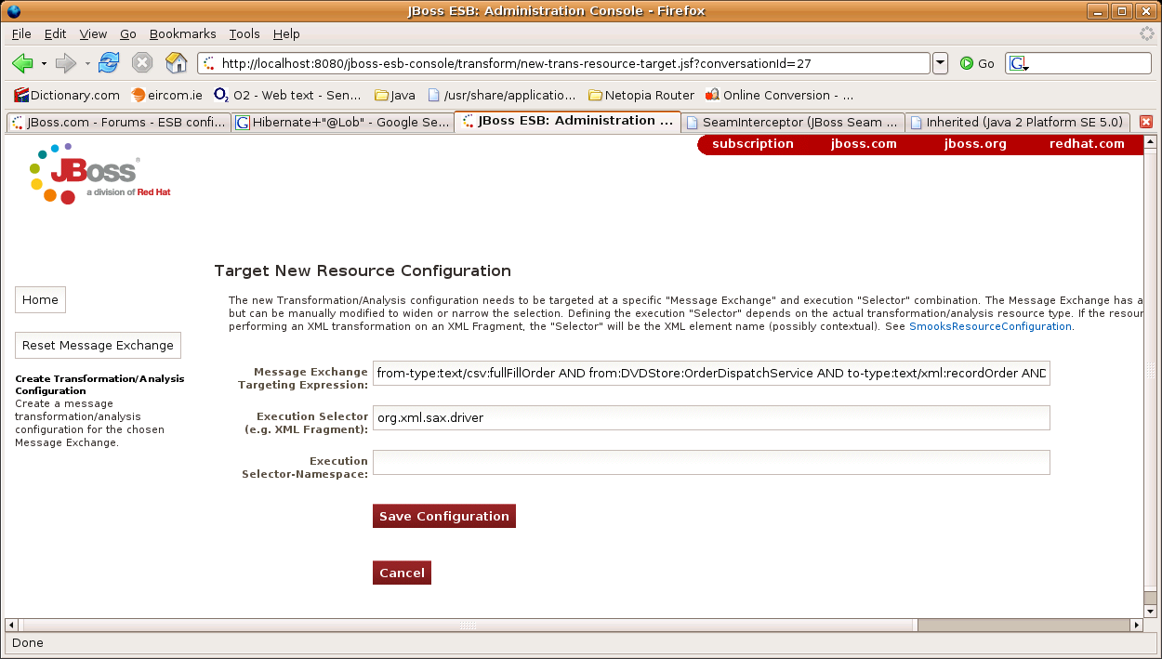Open the search engine selector dropdown
This screenshot has width=1162, height=659.
click(x=1020, y=64)
